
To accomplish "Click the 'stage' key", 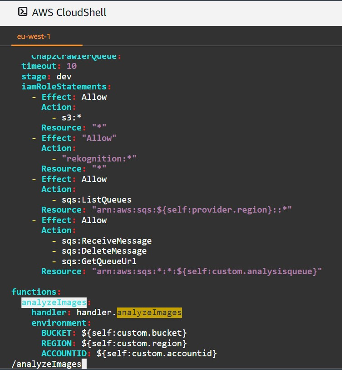I will click(x=34, y=77).
